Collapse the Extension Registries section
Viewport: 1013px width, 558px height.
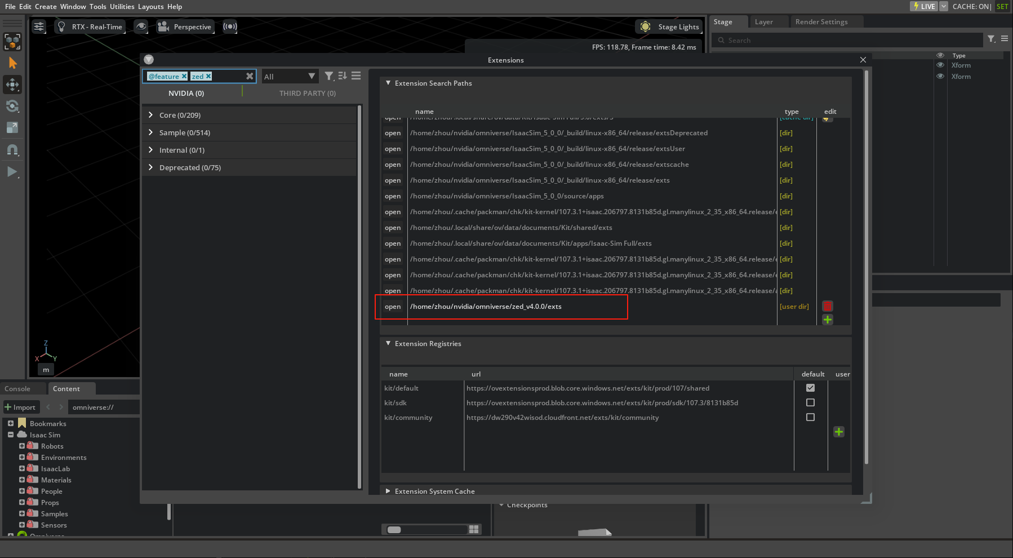[388, 343]
